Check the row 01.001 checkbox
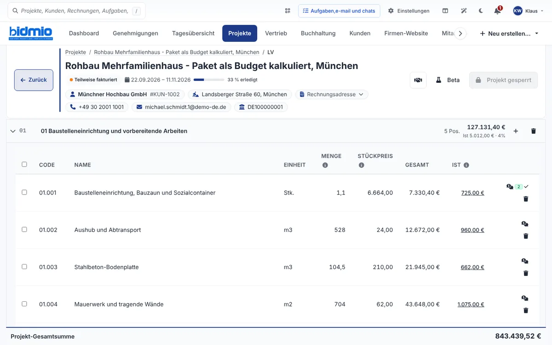Screen dimensions: 552x345 [x=24, y=192]
